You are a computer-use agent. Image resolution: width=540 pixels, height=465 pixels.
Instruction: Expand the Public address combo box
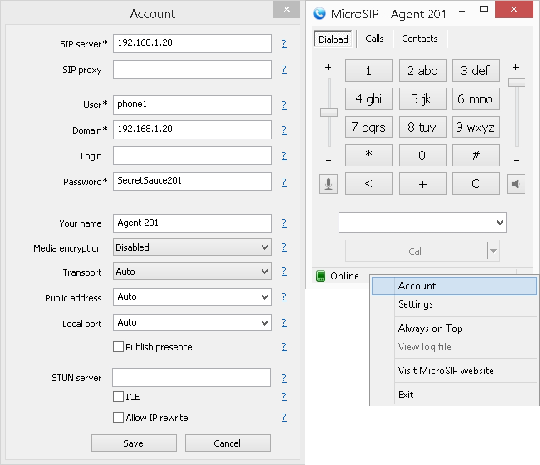coord(265,297)
